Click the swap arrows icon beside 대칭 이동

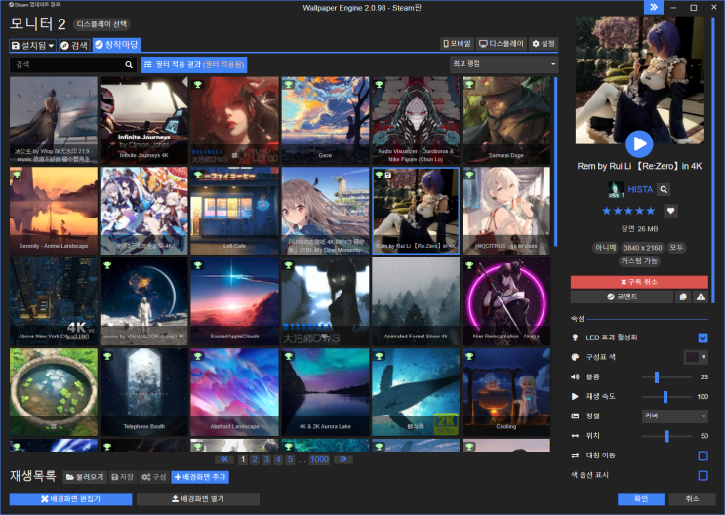coord(575,456)
